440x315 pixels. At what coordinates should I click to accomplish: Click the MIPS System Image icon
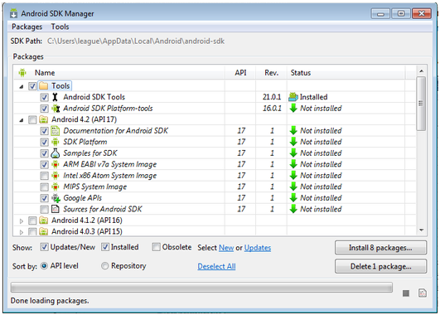tap(56, 187)
